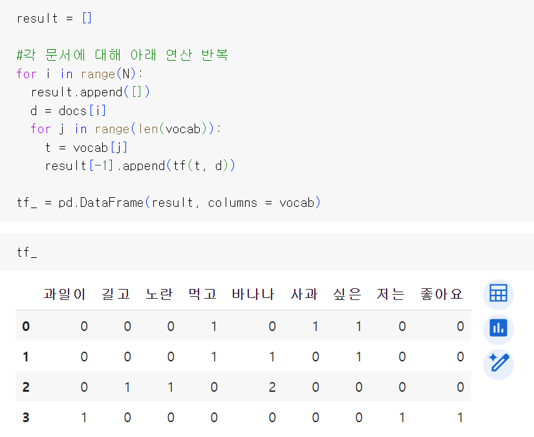Click the 'result.append([])' line
This screenshot has width=534, height=437.
(x=90, y=92)
